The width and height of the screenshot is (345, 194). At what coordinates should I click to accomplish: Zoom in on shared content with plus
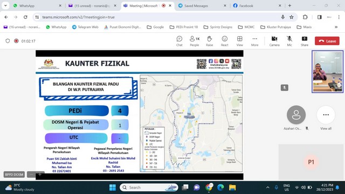40,175
